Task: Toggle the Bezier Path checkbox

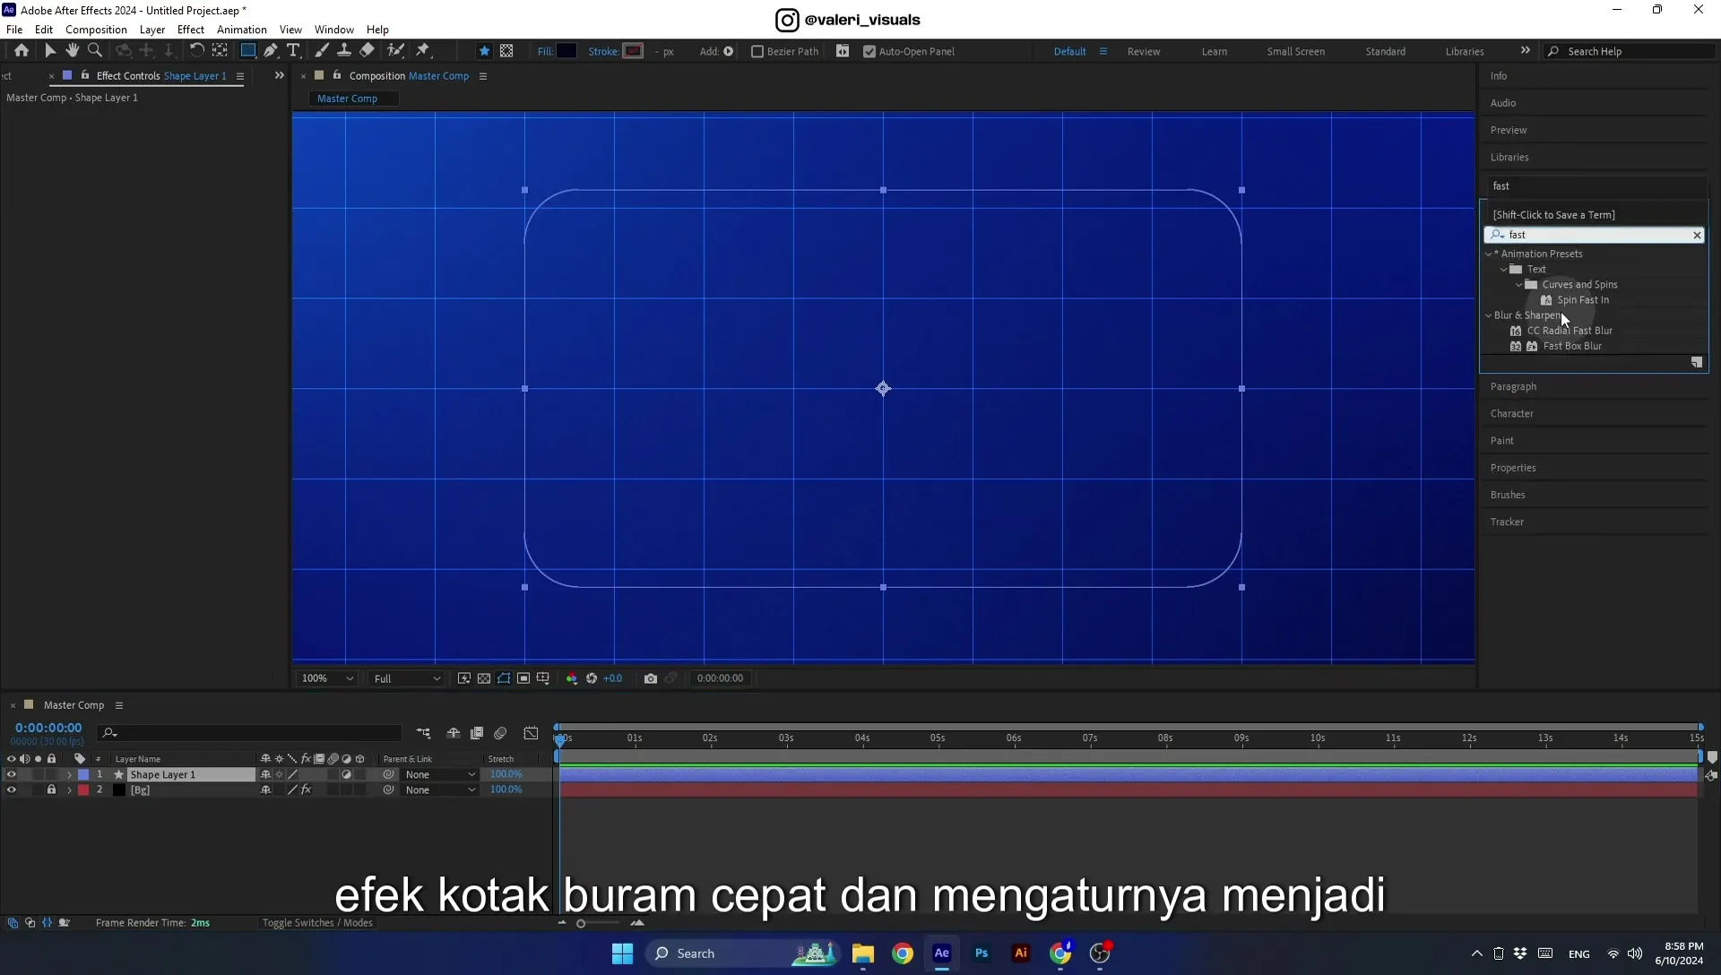Action: coord(757,52)
